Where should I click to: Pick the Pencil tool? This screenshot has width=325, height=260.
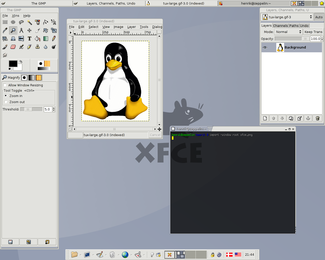(54, 39)
